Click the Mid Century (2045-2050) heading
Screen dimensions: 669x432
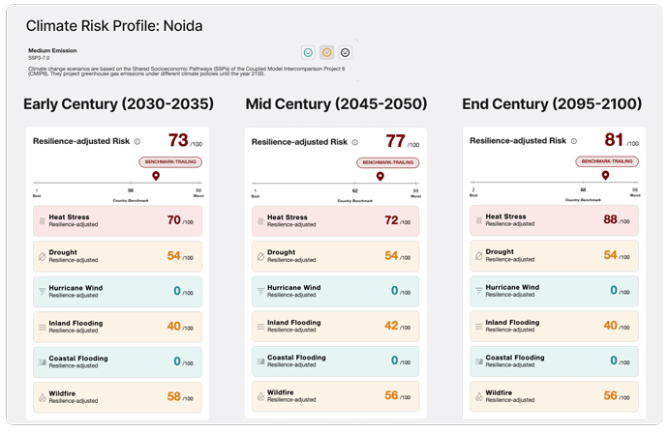point(334,103)
